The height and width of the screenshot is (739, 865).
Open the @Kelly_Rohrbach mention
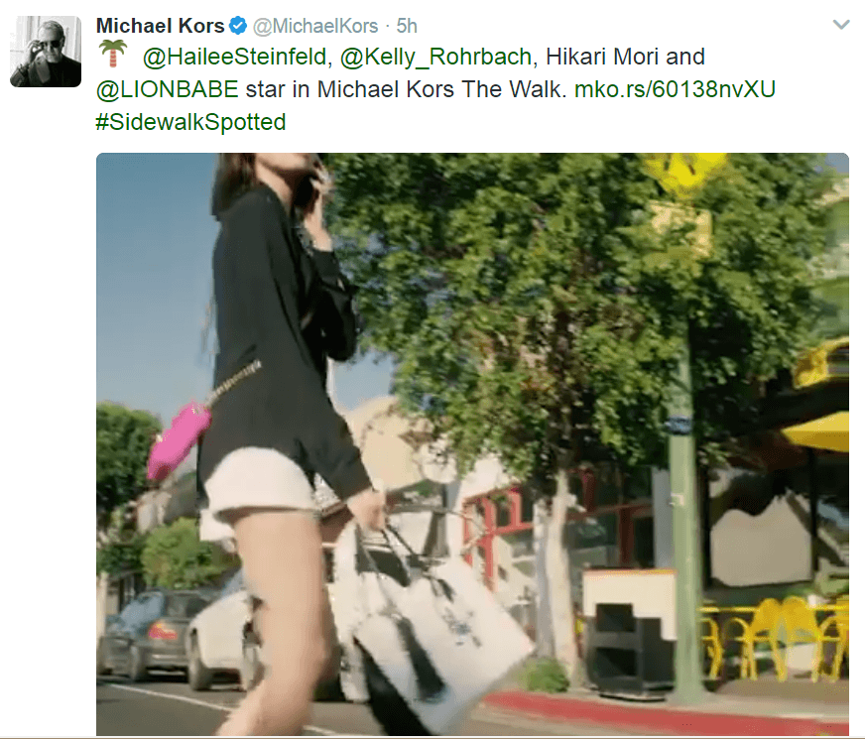point(435,58)
